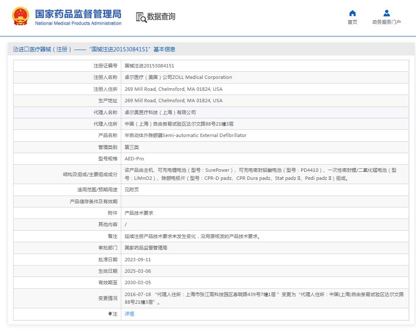Click the 注册人住所 address value
The height and width of the screenshot is (330, 416).
(x=173, y=89)
